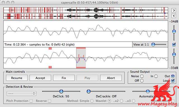This screenshot has height=107, width=179.
Task: Click the bottom overview waveform strip
Action: tap(86, 16)
